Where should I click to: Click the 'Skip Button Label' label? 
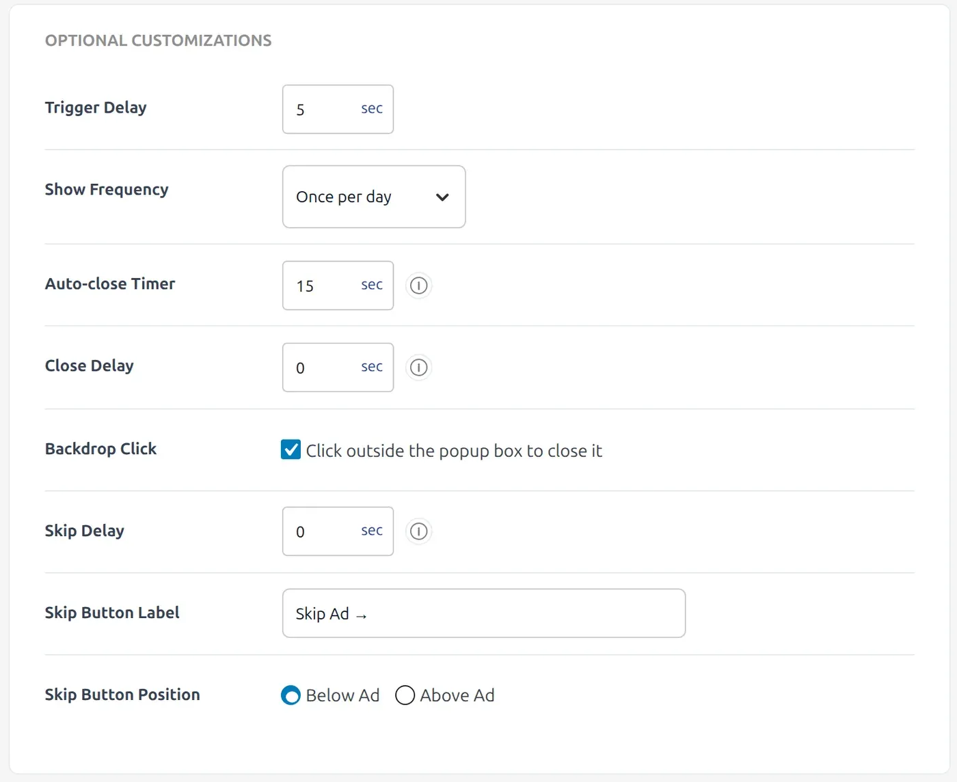[112, 613]
